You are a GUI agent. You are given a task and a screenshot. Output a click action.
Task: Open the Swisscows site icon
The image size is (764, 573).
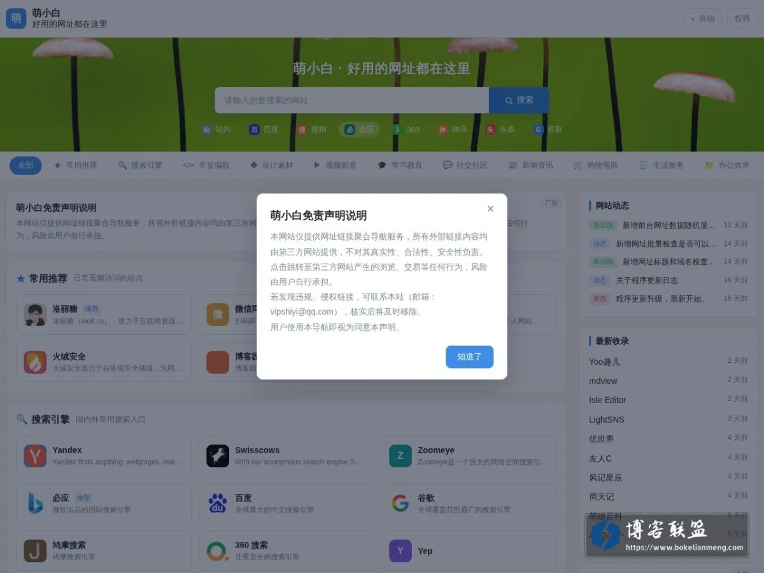coord(218,456)
